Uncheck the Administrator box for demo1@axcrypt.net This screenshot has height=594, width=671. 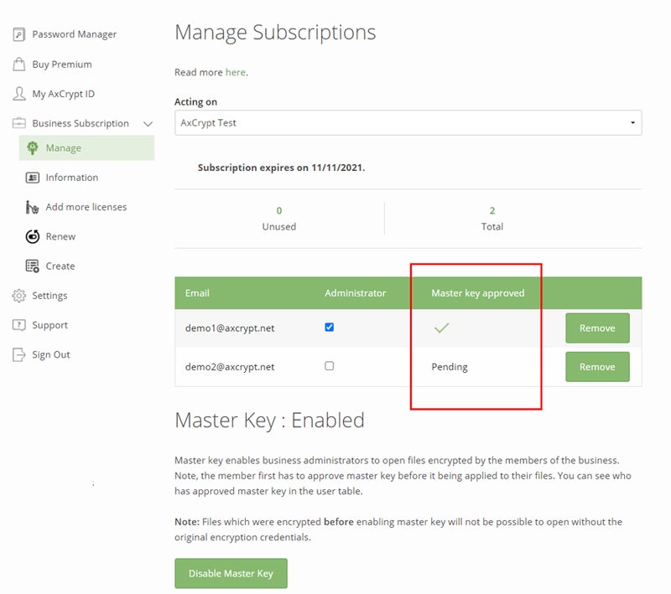[328, 328]
